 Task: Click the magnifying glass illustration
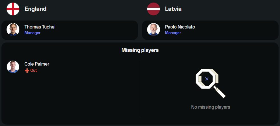pos(210,83)
